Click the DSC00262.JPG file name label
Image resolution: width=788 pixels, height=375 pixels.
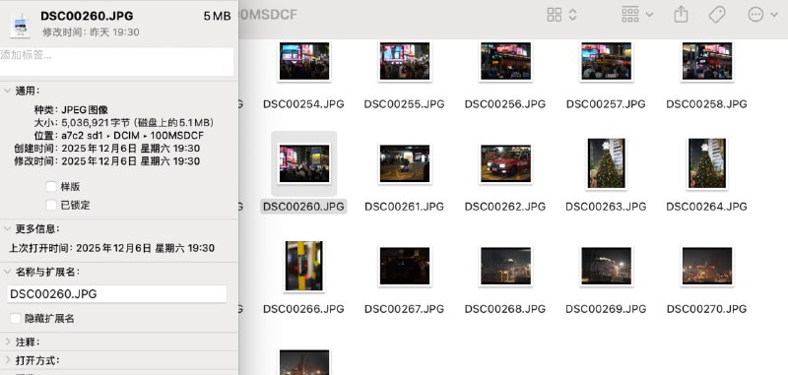[x=505, y=207]
